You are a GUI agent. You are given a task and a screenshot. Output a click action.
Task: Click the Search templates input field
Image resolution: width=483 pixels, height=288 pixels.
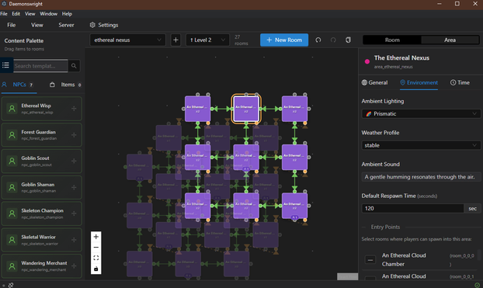click(40, 66)
